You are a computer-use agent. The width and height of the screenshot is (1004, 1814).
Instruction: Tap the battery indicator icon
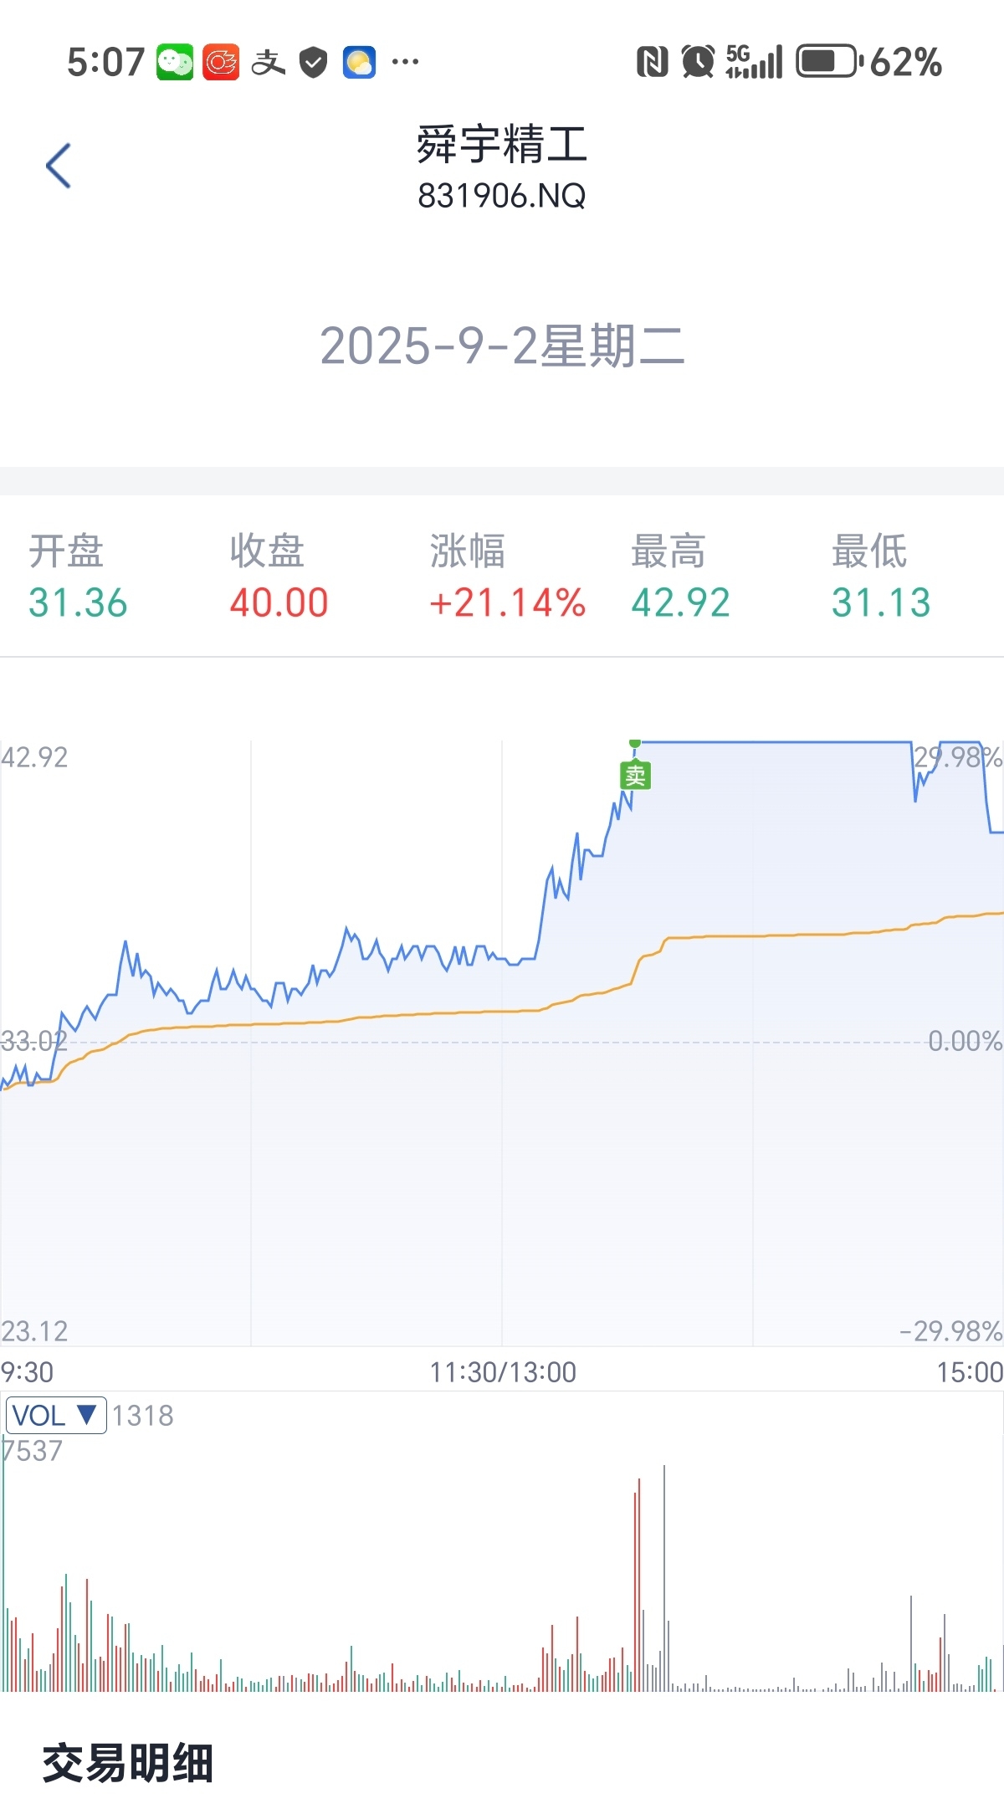click(x=829, y=62)
